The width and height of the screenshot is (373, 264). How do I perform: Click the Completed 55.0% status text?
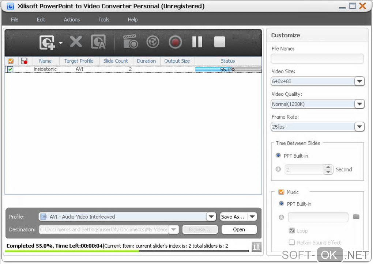pos(54,246)
